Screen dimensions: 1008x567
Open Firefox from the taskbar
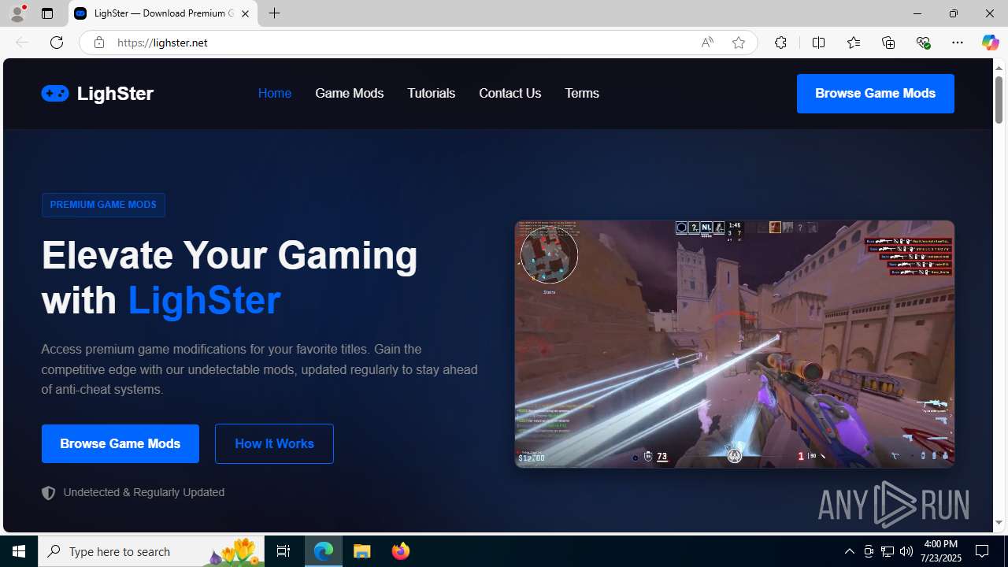[400, 551]
